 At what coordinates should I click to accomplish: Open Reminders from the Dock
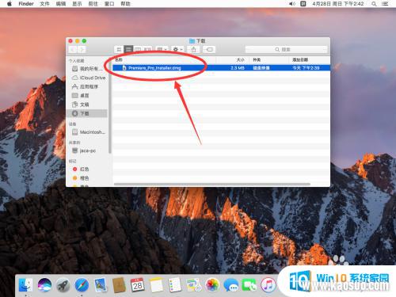[175, 285]
